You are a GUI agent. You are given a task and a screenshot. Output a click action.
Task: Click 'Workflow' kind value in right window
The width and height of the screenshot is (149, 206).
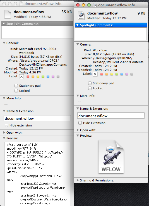pyautogui.click(x=100, y=50)
